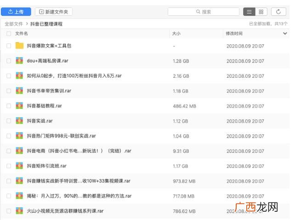
Task: Click archive icon of 火山小视频无货源店群 file
Action: pyautogui.click(x=19, y=211)
